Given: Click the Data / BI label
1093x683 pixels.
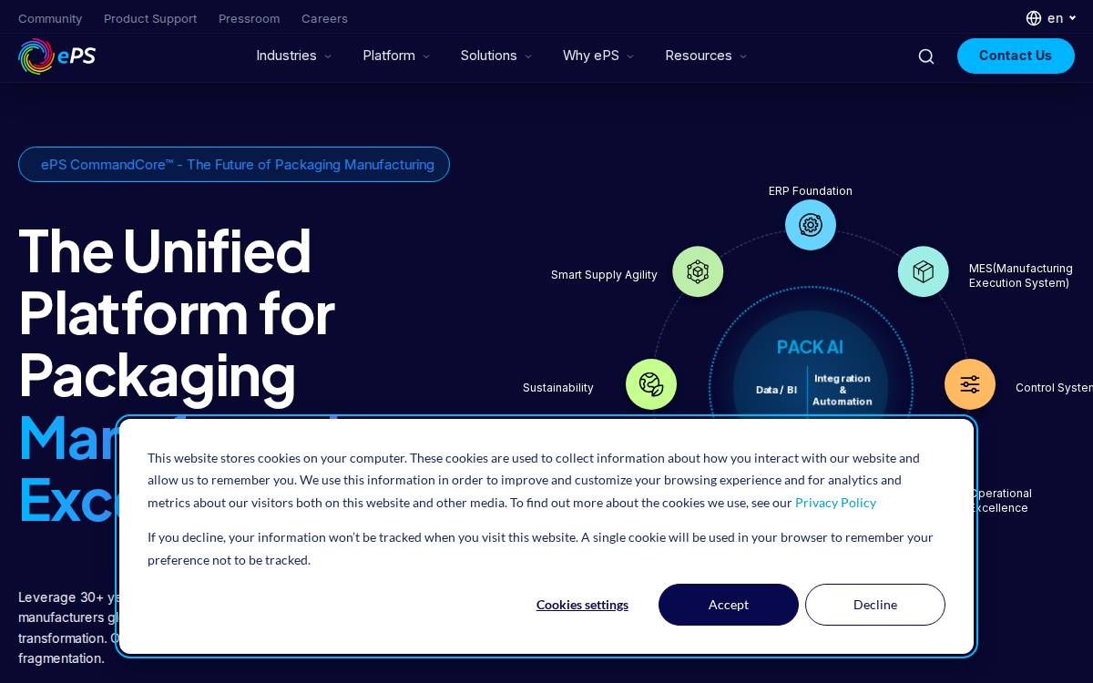Looking at the screenshot, I should 776,390.
